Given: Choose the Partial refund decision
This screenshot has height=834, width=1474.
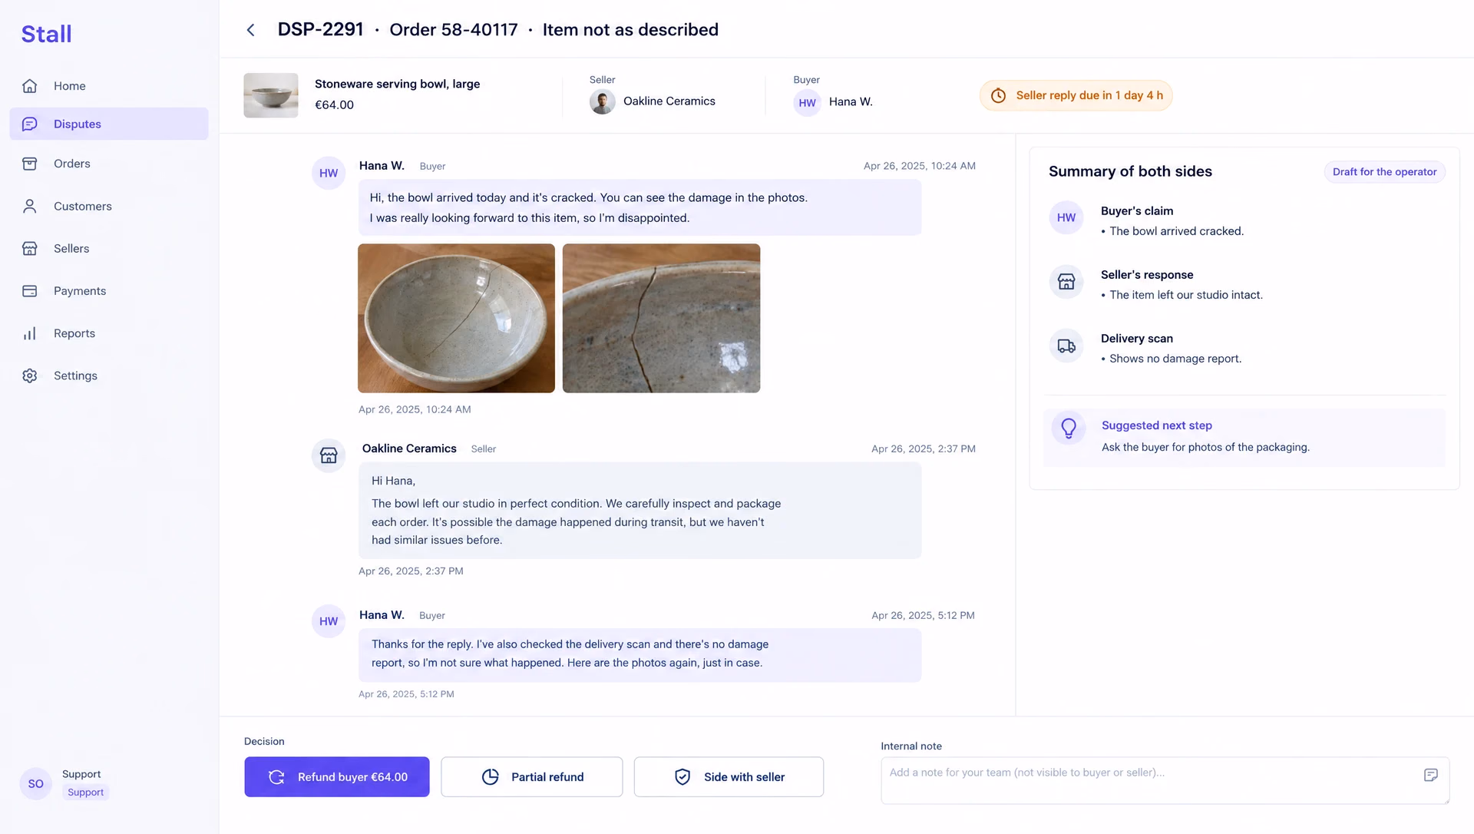Looking at the screenshot, I should tap(532, 777).
